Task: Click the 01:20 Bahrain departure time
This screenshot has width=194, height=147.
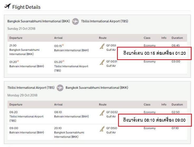Action: coord(13,62)
